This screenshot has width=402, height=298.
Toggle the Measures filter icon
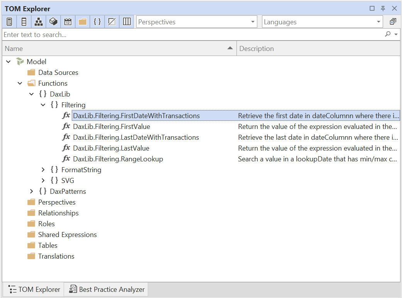[x=9, y=21]
